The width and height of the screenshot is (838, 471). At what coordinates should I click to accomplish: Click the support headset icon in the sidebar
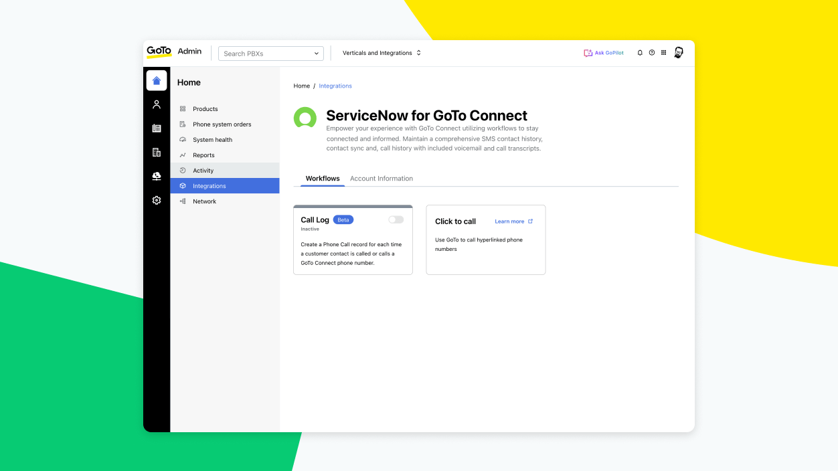point(156,176)
